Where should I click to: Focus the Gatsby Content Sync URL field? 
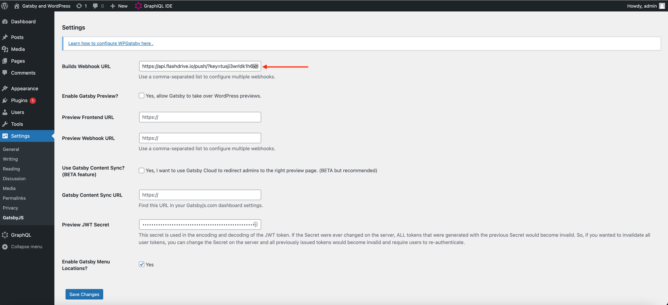coord(200,195)
